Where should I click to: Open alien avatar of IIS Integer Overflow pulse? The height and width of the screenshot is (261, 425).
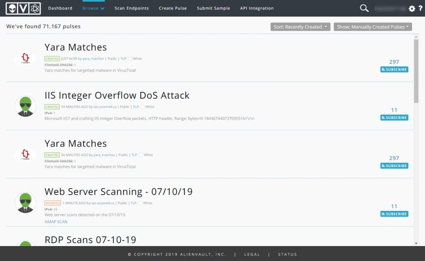click(25, 106)
